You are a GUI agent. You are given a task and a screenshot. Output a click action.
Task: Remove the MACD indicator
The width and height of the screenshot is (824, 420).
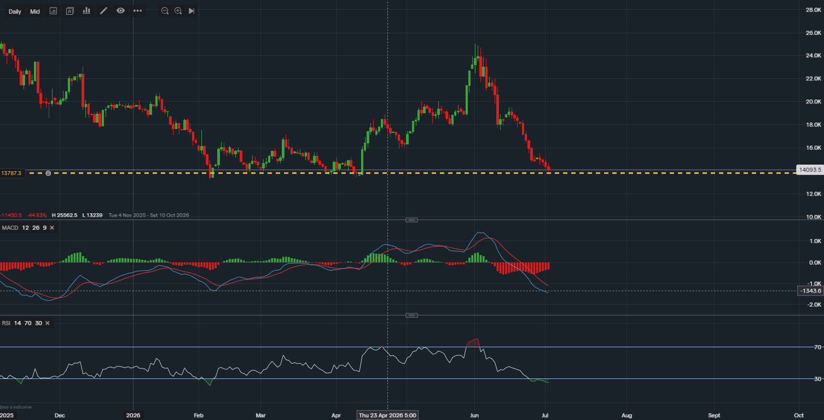52,227
